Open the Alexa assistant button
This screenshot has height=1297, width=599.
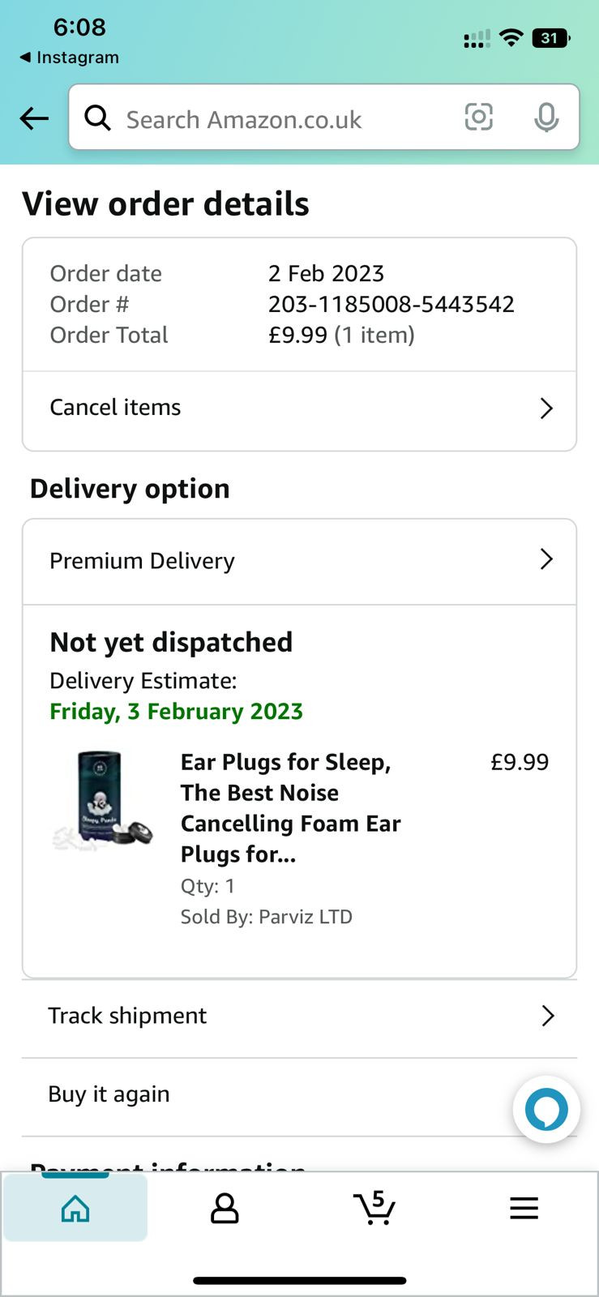[546, 1109]
